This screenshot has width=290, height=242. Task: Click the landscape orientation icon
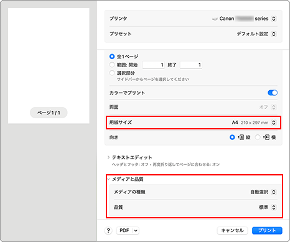266,137
